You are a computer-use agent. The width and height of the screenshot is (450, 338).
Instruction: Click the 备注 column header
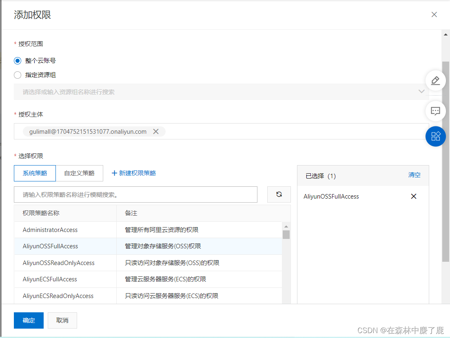131,213
